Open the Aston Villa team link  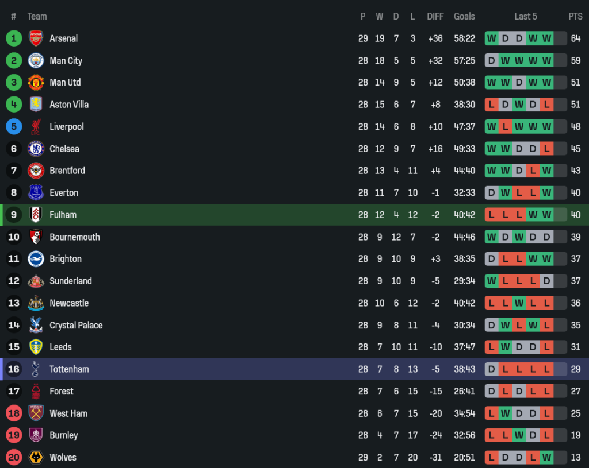(x=69, y=105)
